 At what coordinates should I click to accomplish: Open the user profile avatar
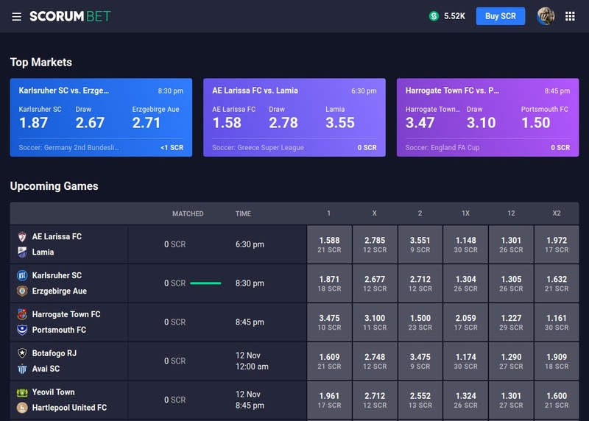[546, 16]
